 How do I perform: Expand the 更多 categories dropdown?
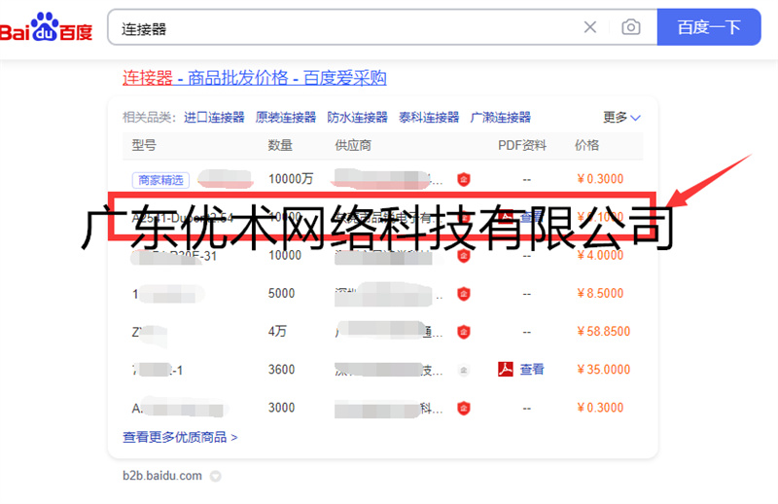(621, 117)
